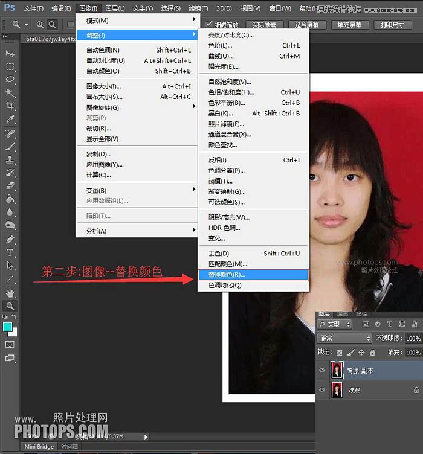Screen dimensions: 423x454
Task: Select the Blur tool
Action: point(10,212)
